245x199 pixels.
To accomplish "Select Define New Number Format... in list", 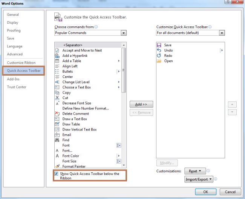I will (x=88, y=108).
